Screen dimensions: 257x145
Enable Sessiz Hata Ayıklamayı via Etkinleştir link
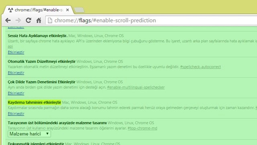click(16, 52)
